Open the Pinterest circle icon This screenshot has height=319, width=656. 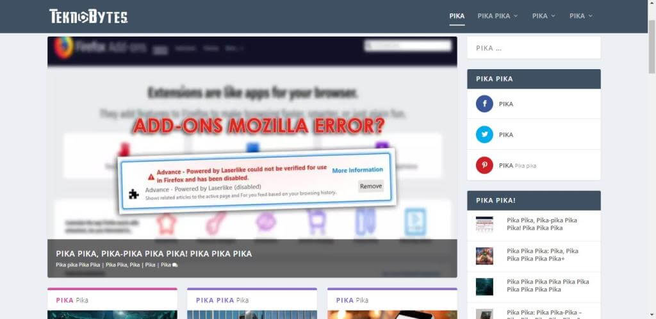484,165
